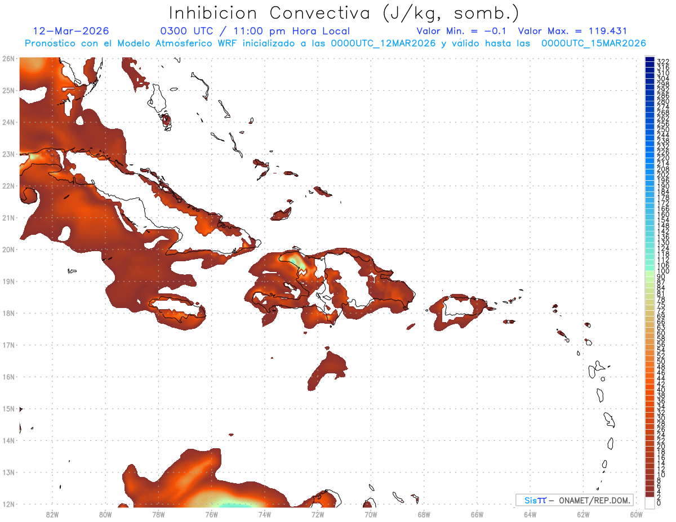Click the 82W longitude axis label

point(52,514)
